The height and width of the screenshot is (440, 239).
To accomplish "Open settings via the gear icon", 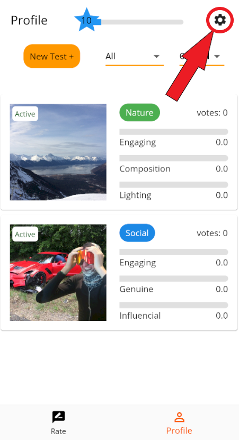I will pos(220,20).
